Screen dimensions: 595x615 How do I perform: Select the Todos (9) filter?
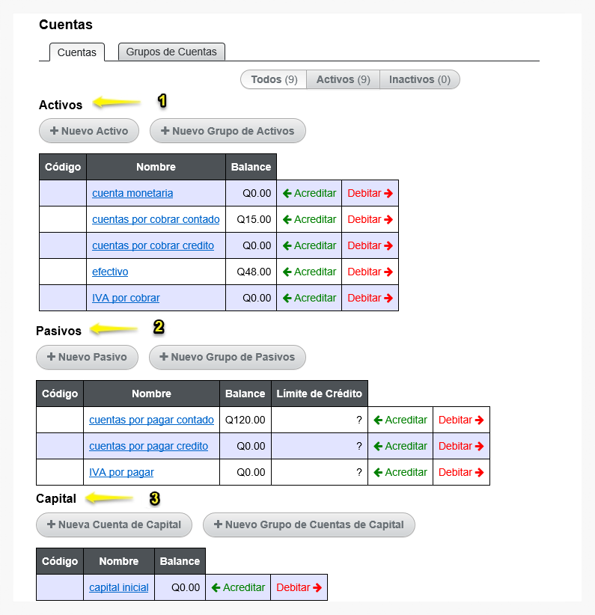(274, 79)
